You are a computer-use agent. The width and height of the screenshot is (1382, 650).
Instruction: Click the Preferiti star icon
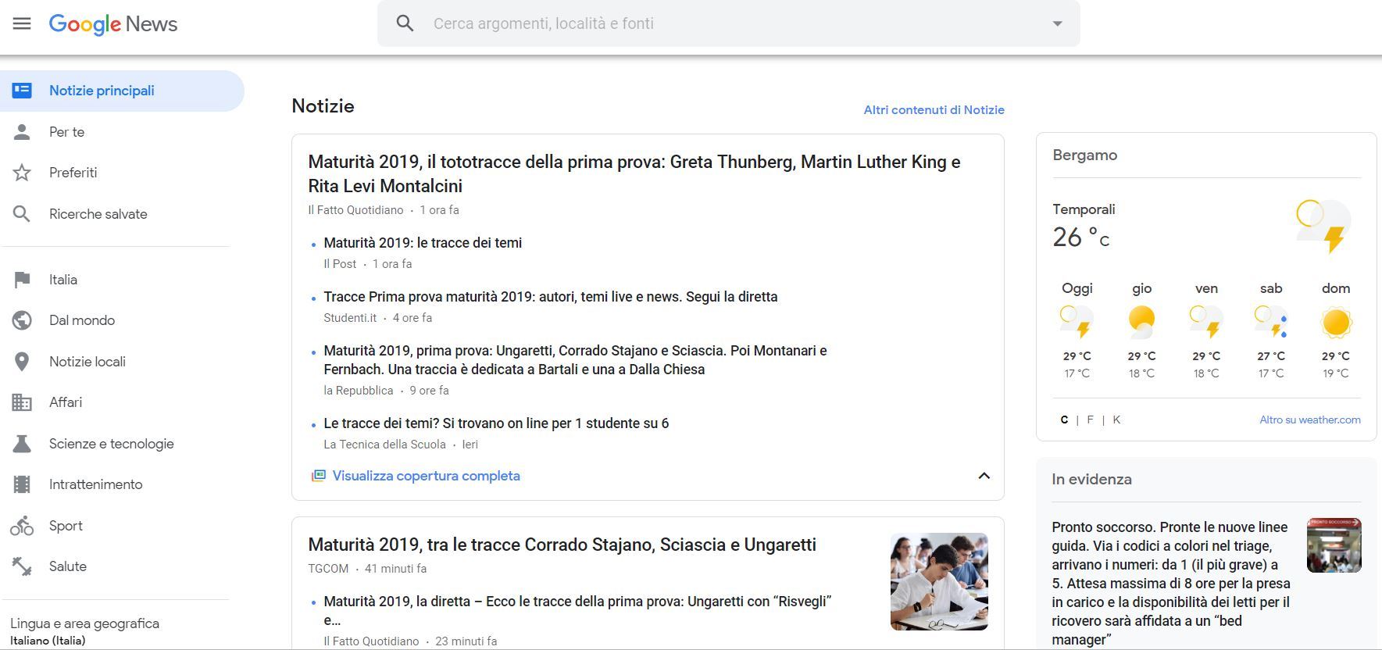click(x=22, y=173)
